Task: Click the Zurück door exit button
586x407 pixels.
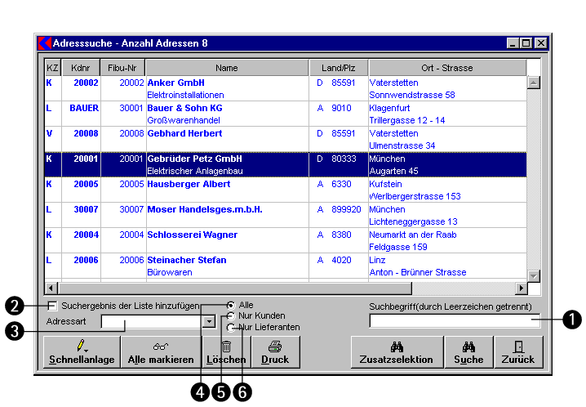Action: (517, 351)
